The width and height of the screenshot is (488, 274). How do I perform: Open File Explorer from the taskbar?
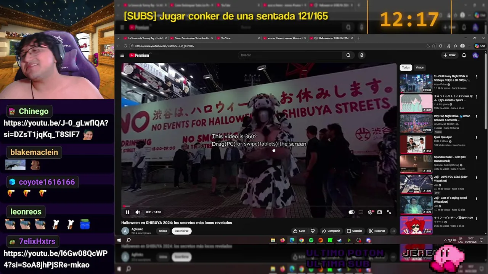click(x=273, y=240)
